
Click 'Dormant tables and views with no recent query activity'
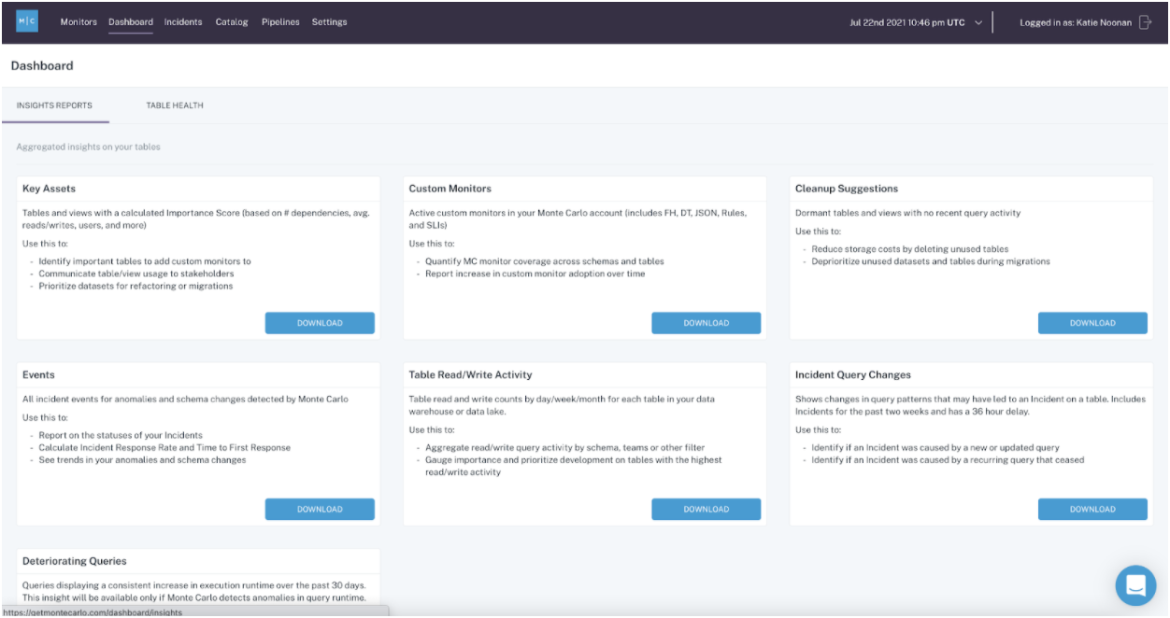907,213
